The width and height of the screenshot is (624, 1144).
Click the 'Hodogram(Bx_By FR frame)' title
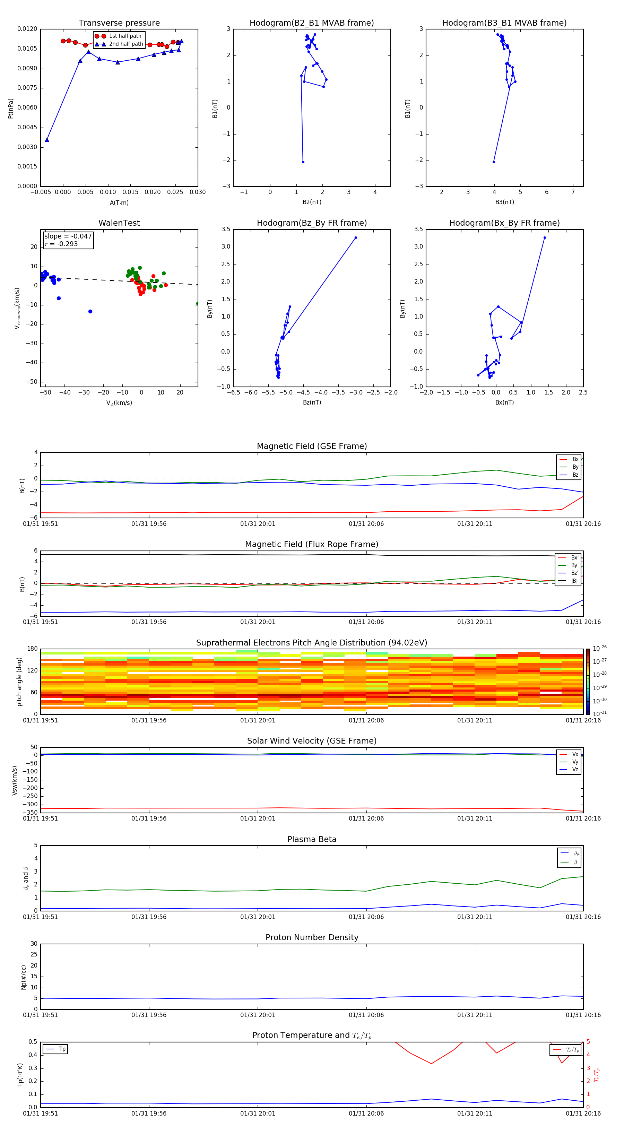pyautogui.click(x=504, y=223)
